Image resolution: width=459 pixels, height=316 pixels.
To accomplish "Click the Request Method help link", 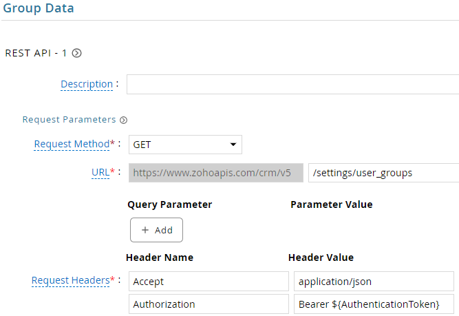I will pyautogui.click(x=72, y=144).
